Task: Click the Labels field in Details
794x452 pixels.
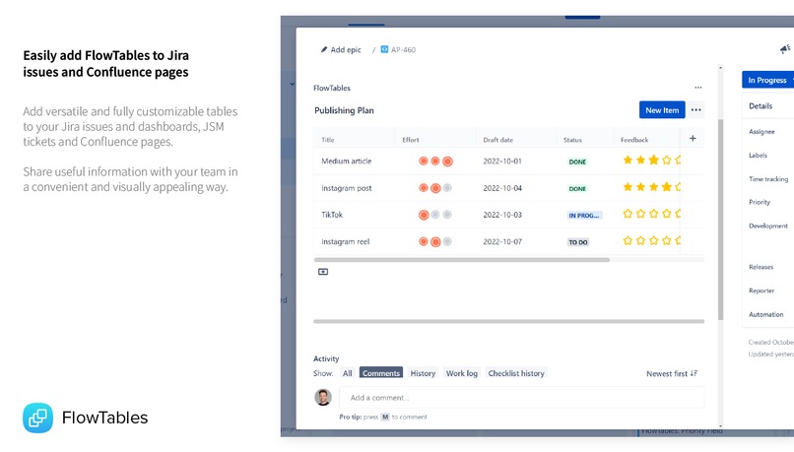Action: tap(758, 155)
